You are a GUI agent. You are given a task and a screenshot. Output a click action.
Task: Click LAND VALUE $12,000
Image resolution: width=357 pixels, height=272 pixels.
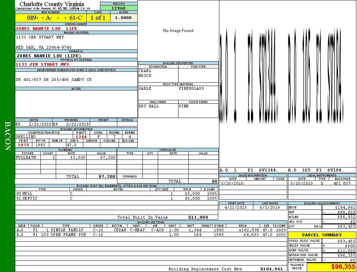(x=346, y=250)
